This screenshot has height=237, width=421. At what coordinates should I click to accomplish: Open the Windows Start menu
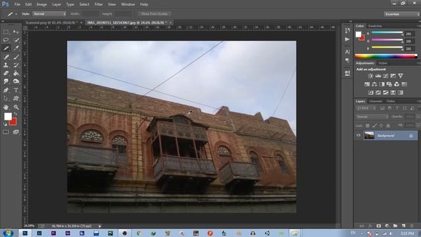tap(8, 233)
